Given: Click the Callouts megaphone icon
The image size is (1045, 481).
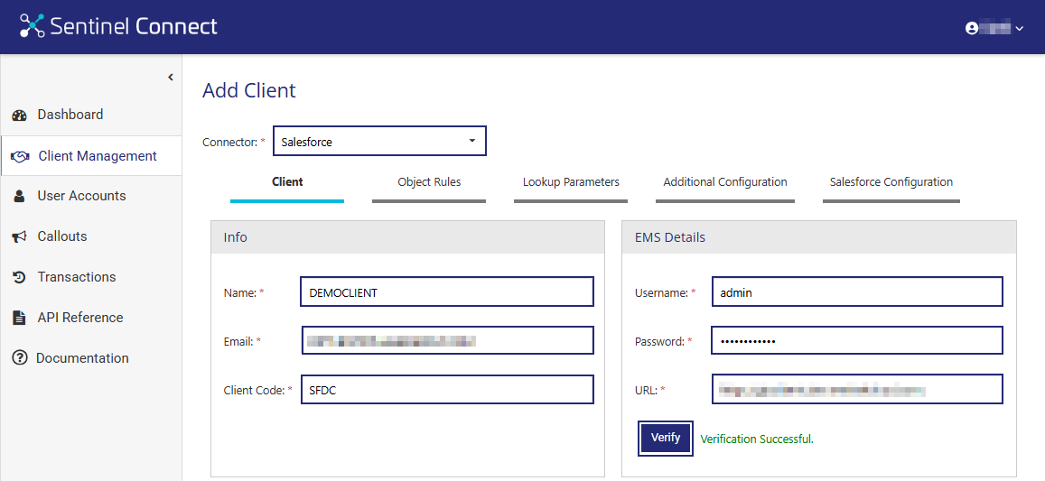Looking at the screenshot, I should (x=19, y=236).
